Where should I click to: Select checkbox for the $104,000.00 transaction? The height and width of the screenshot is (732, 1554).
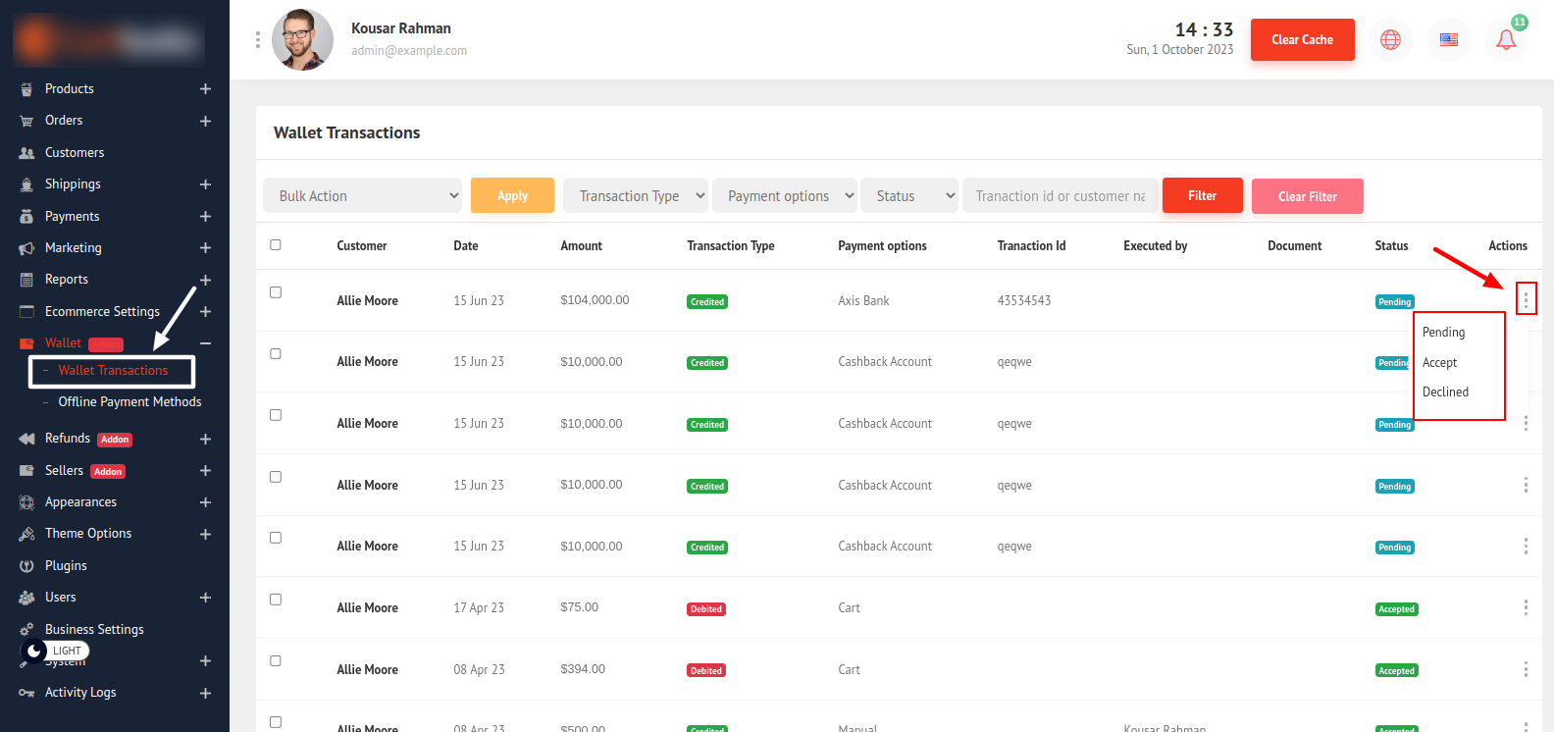[x=276, y=292]
